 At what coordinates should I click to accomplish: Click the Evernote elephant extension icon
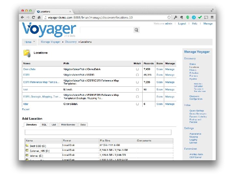[x=182, y=17]
